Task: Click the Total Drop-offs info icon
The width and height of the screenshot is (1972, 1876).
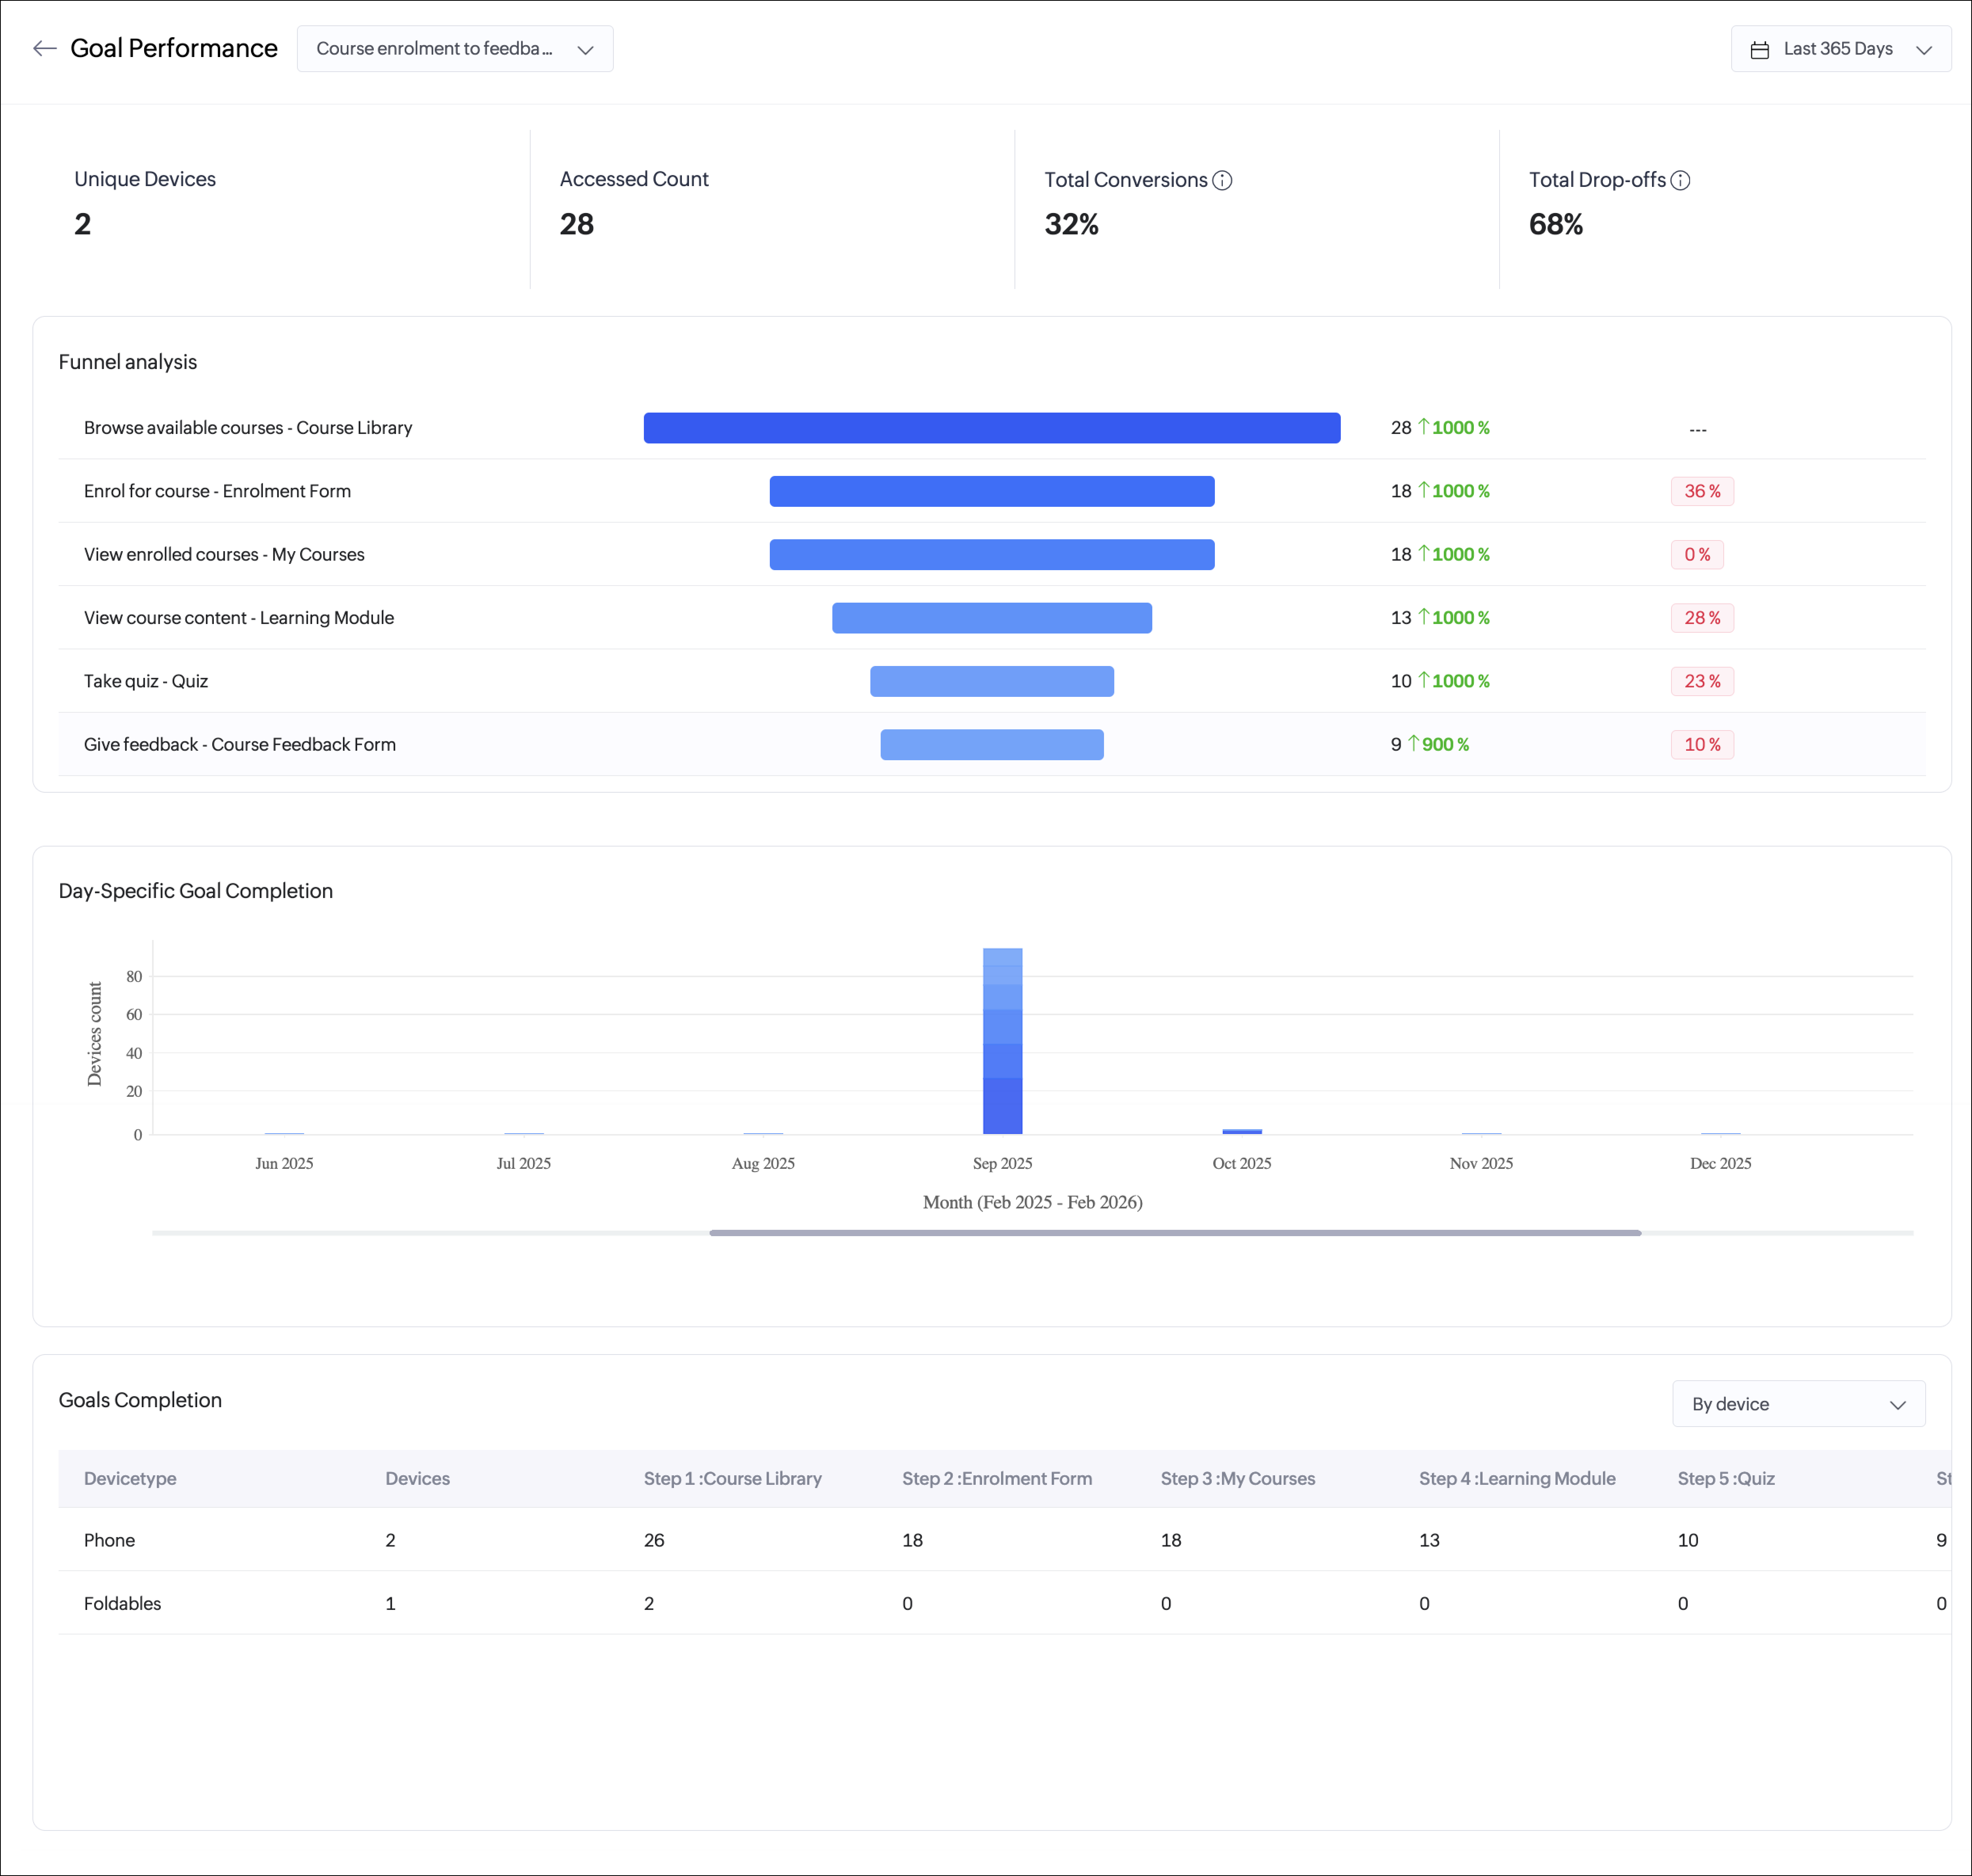Action: 1680,180
